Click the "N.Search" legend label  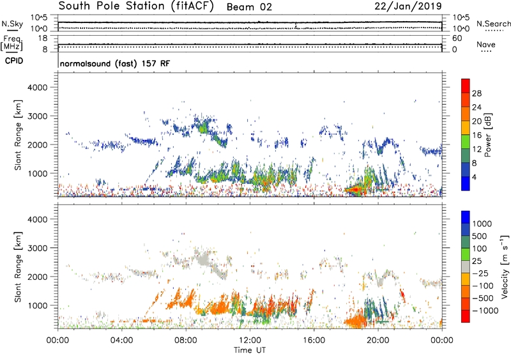494,24
